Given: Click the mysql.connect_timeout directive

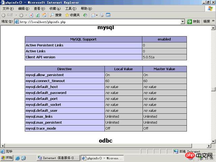Looking at the screenshot, I should pyautogui.click(x=45, y=81).
